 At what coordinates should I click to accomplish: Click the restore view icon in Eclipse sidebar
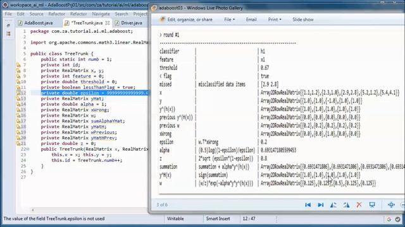8,25
